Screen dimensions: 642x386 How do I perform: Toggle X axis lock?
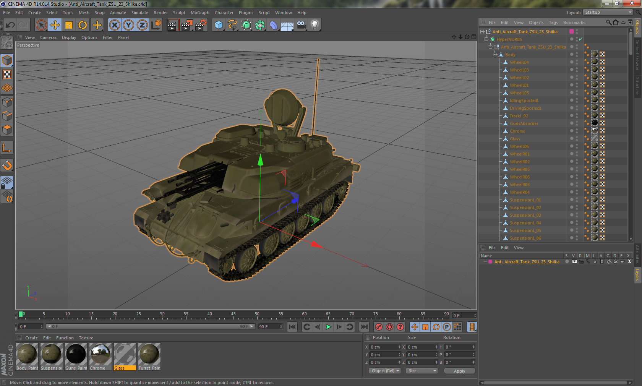click(x=115, y=25)
